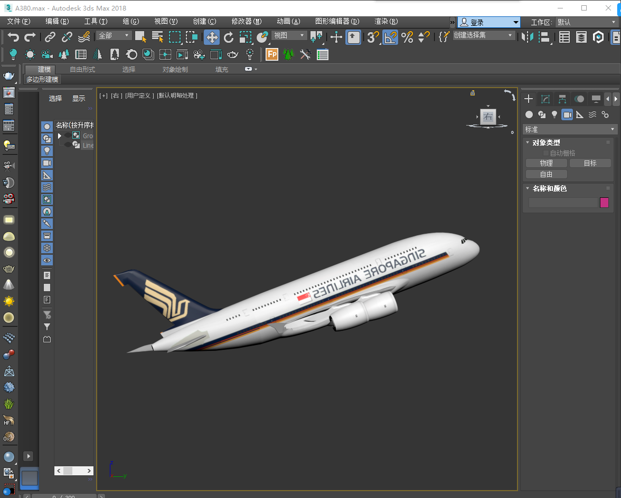The image size is (621, 498).
Task: Select the Link tool icon
Action: click(50, 37)
